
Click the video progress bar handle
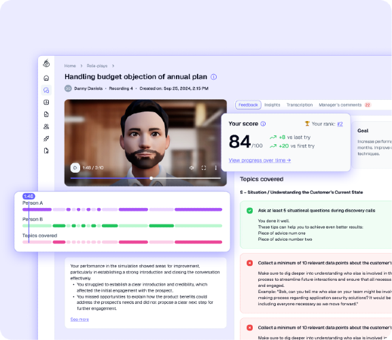click(152, 178)
